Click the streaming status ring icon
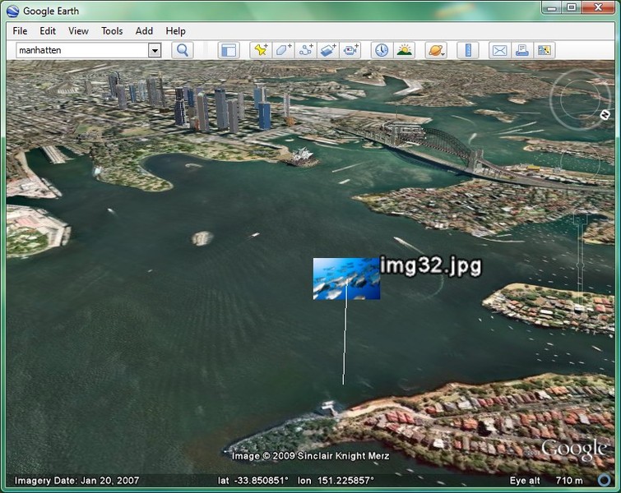The image size is (621, 493). [605, 480]
